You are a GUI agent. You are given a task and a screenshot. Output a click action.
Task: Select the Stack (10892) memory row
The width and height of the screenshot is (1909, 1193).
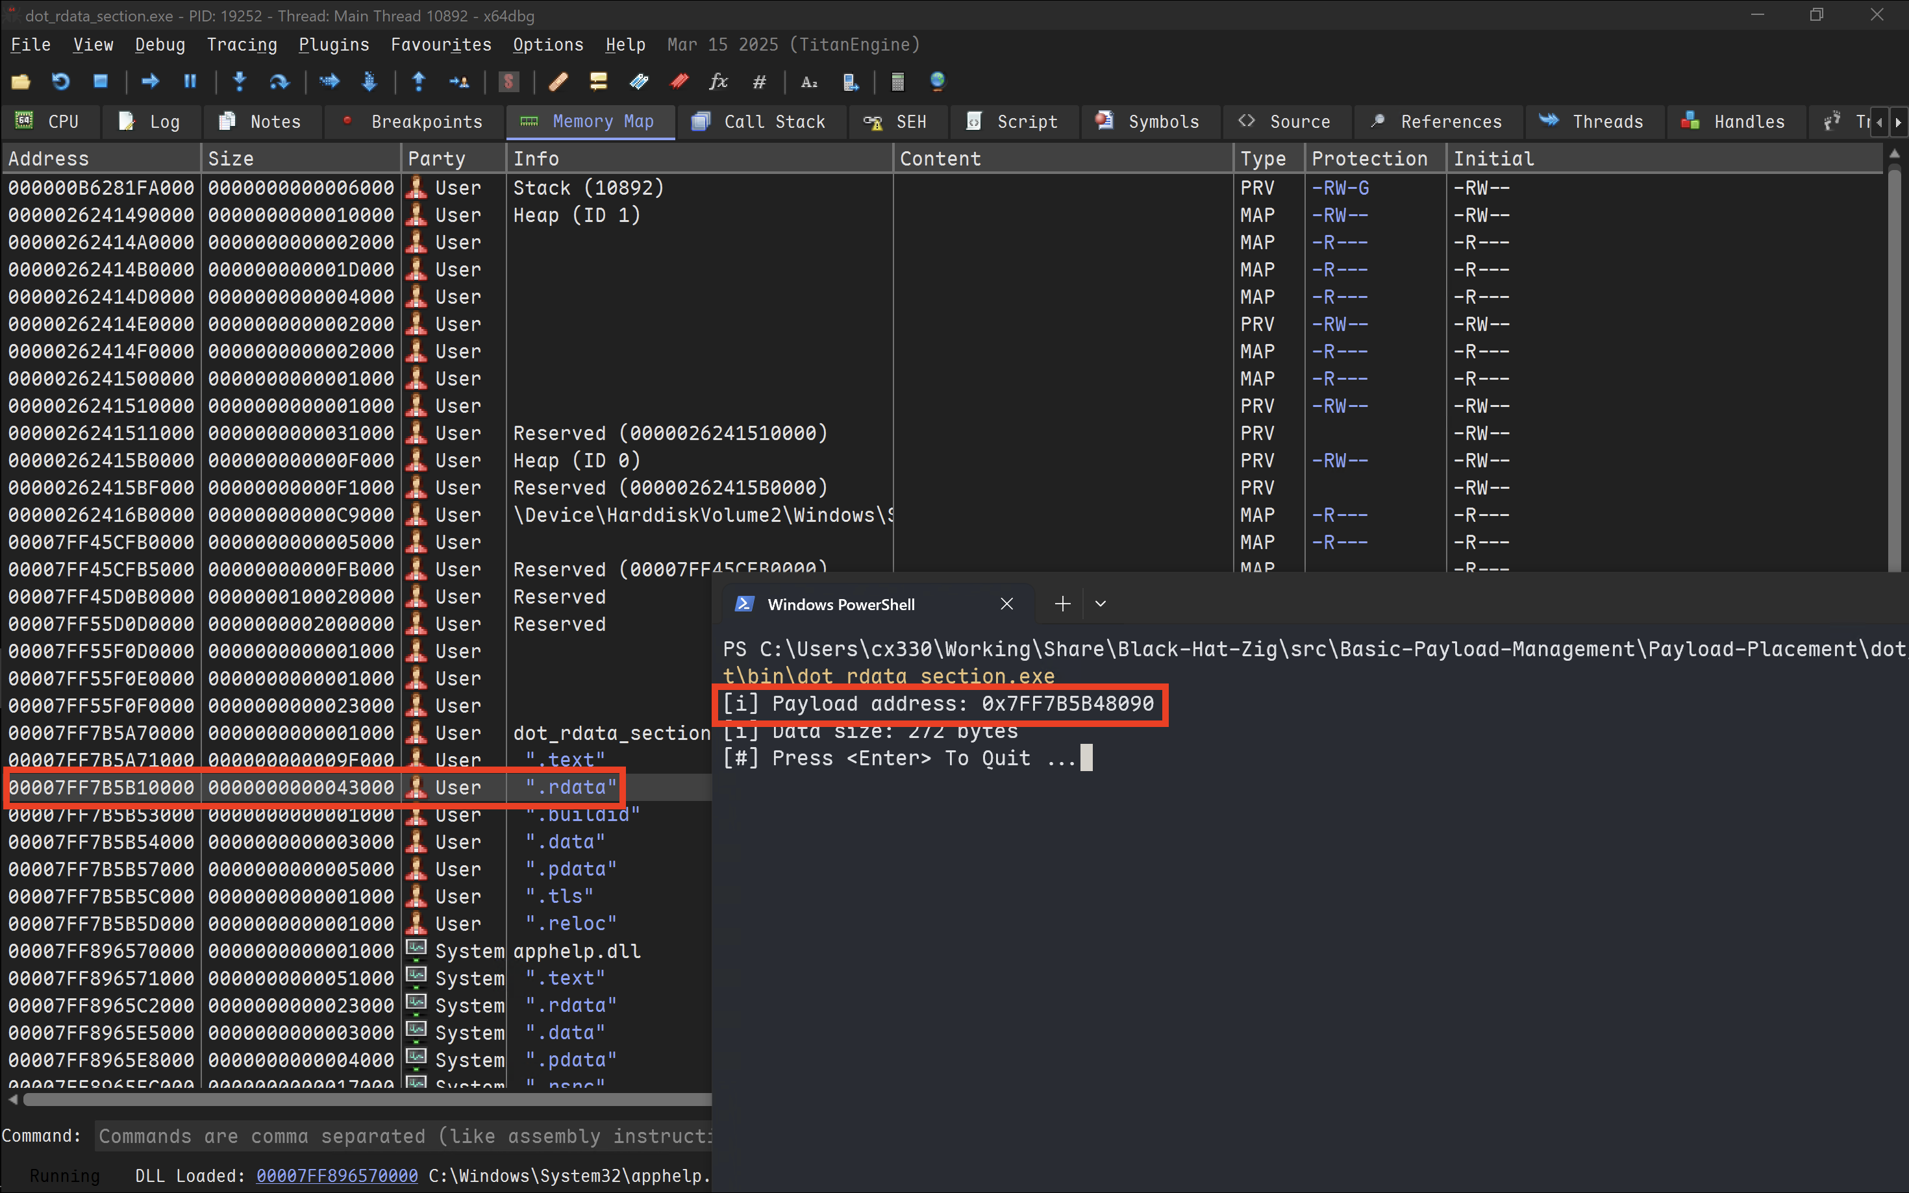click(x=943, y=188)
